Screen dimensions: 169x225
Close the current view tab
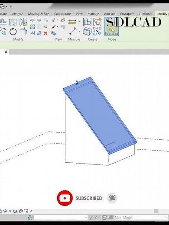tap(6, 52)
